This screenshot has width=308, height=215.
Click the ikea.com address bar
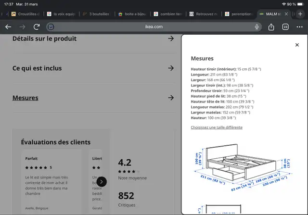(x=154, y=27)
